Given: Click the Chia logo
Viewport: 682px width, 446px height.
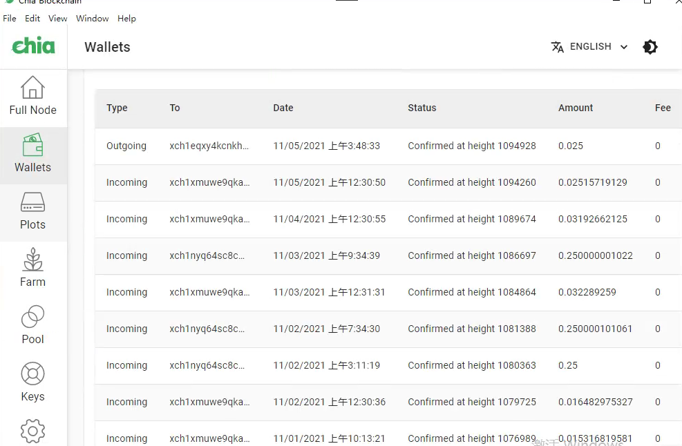Looking at the screenshot, I should tap(33, 46).
